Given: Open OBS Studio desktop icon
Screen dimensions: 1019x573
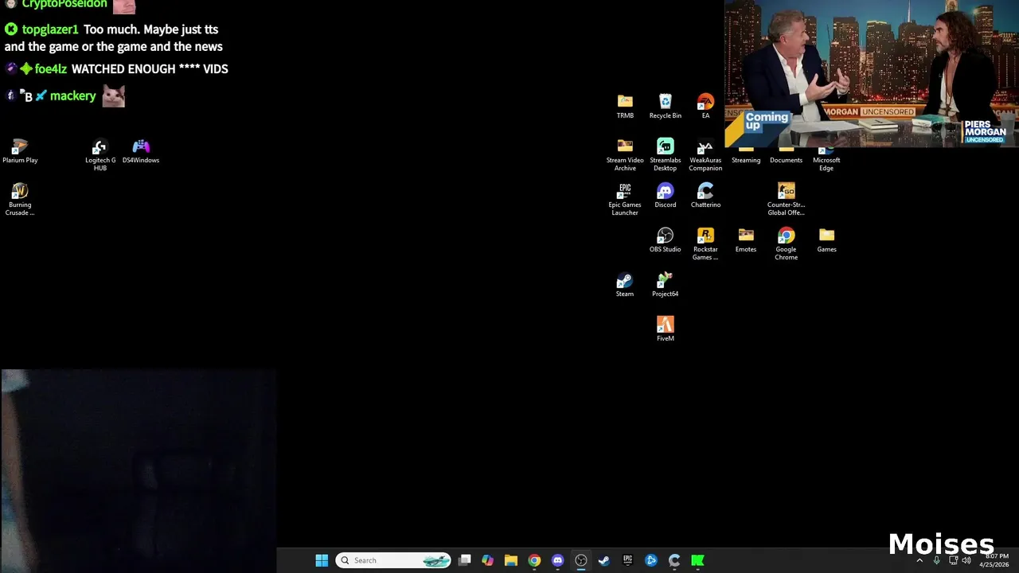Looking at the screenshot, I should pos(665,240).
